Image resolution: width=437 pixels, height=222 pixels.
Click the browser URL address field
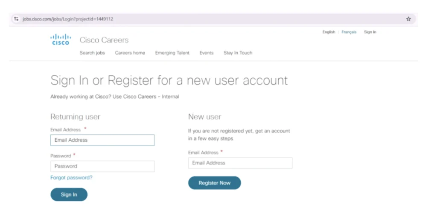tap(171, 19)
